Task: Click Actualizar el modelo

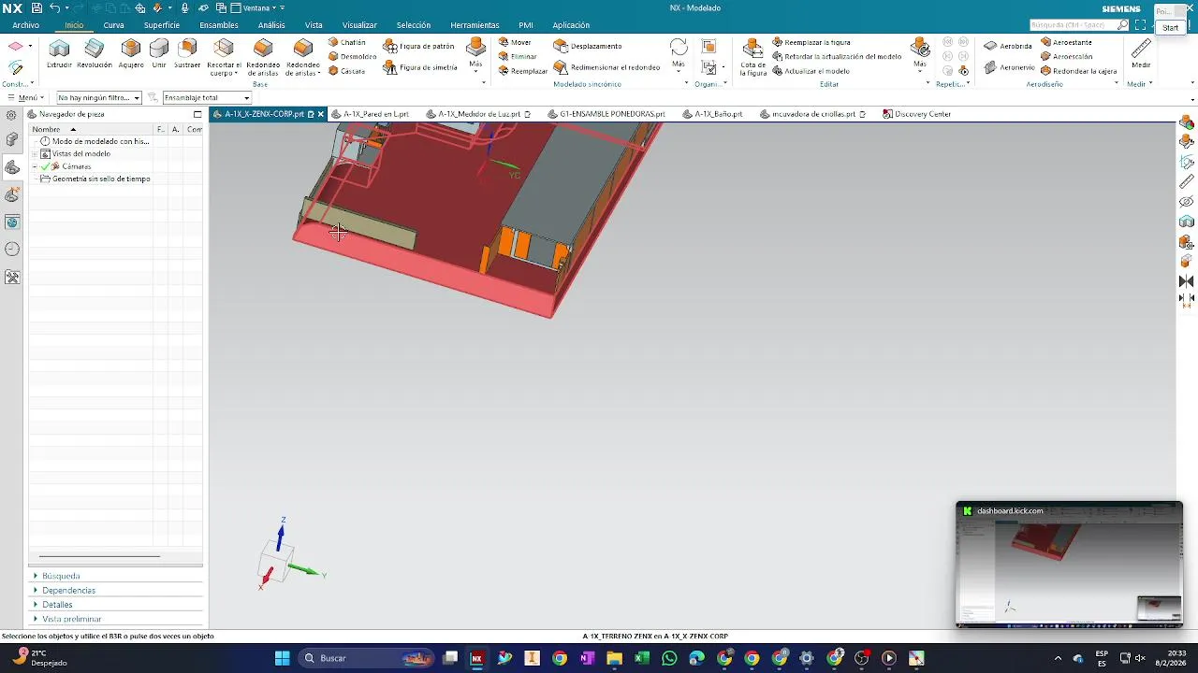Action: [x=811, y=71]
